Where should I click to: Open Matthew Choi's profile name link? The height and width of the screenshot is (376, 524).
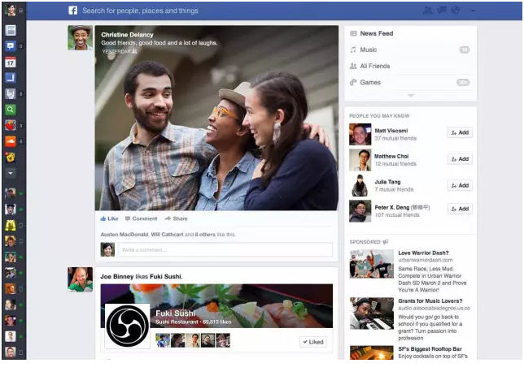(x=391, y=156)
